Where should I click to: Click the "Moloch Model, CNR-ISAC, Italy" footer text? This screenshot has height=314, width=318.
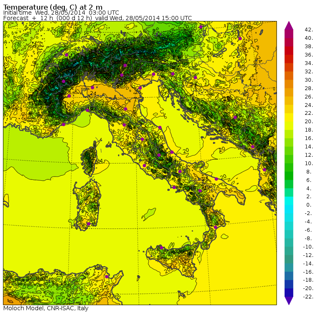tap(46, 308)
